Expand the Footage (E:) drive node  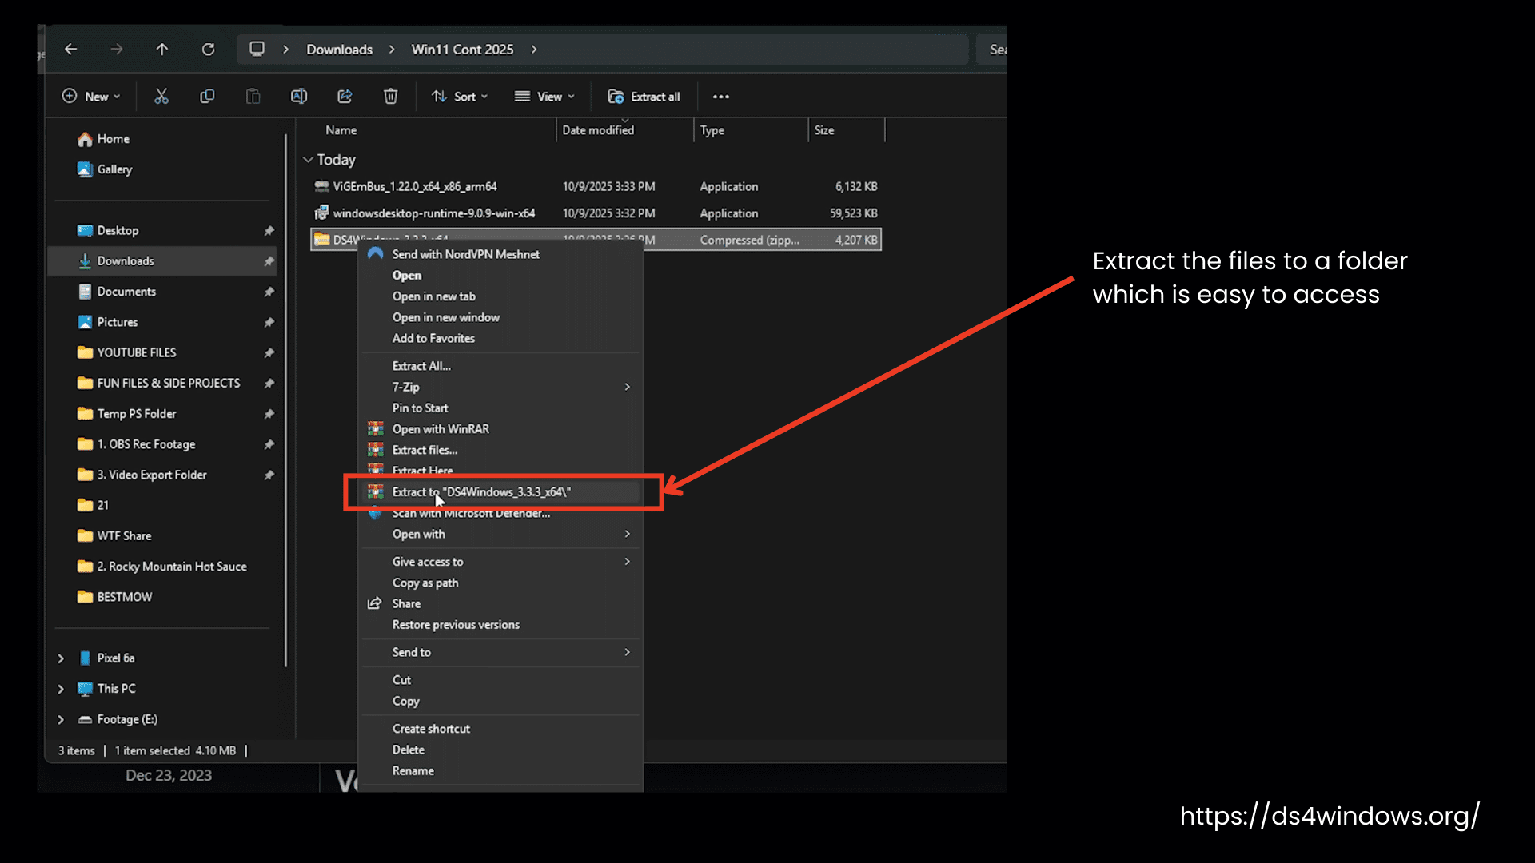[61, 719]
